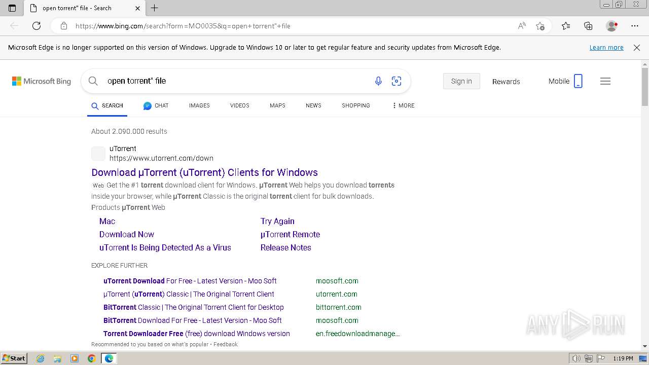649x365 pixels.
Task: Select the SEARCH results tab
Action: [107, 105]
